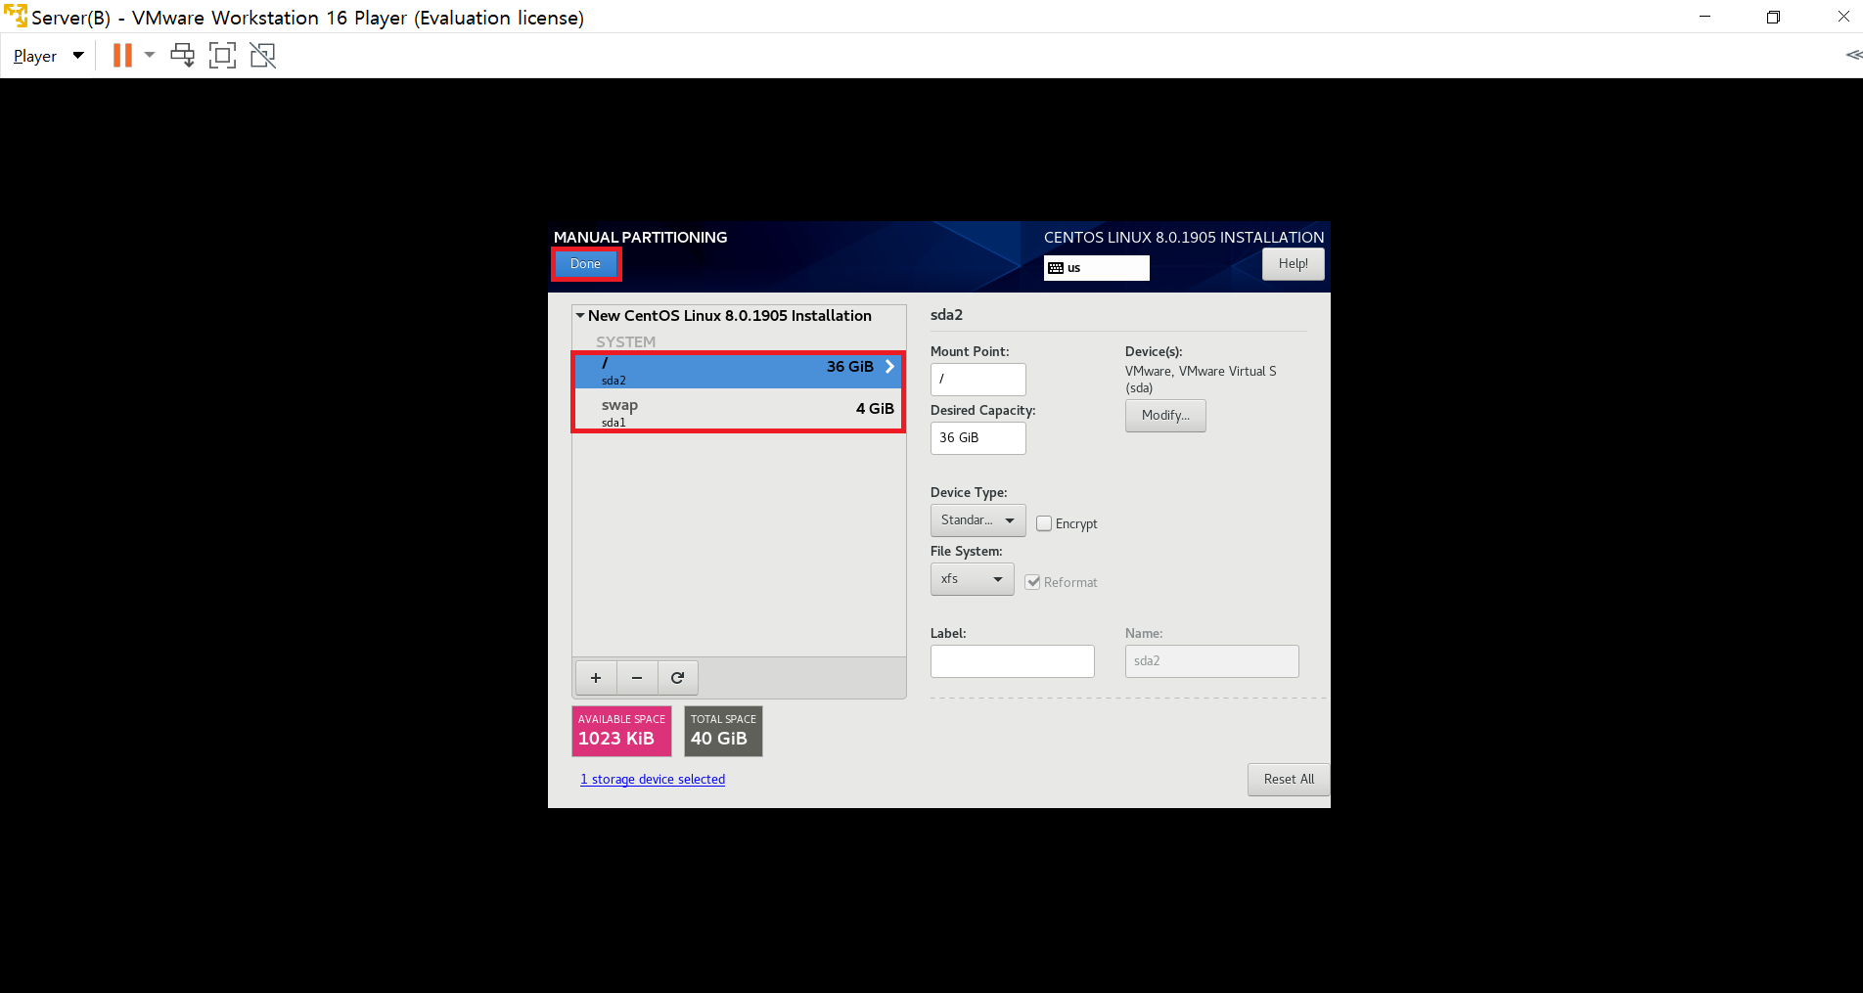Image resolution: width=1863 pixels, height=993 pixels.
Task: Toggle the Reformat checkbox
Action: pos(1032,582)
